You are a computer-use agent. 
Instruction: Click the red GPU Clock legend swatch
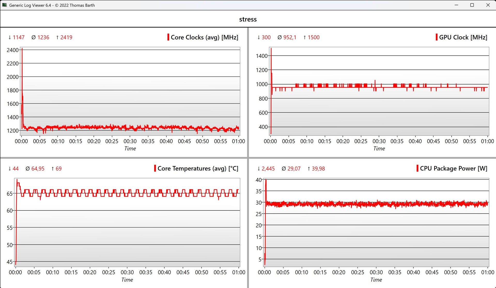pyautogui.click(x=437, y=37)
